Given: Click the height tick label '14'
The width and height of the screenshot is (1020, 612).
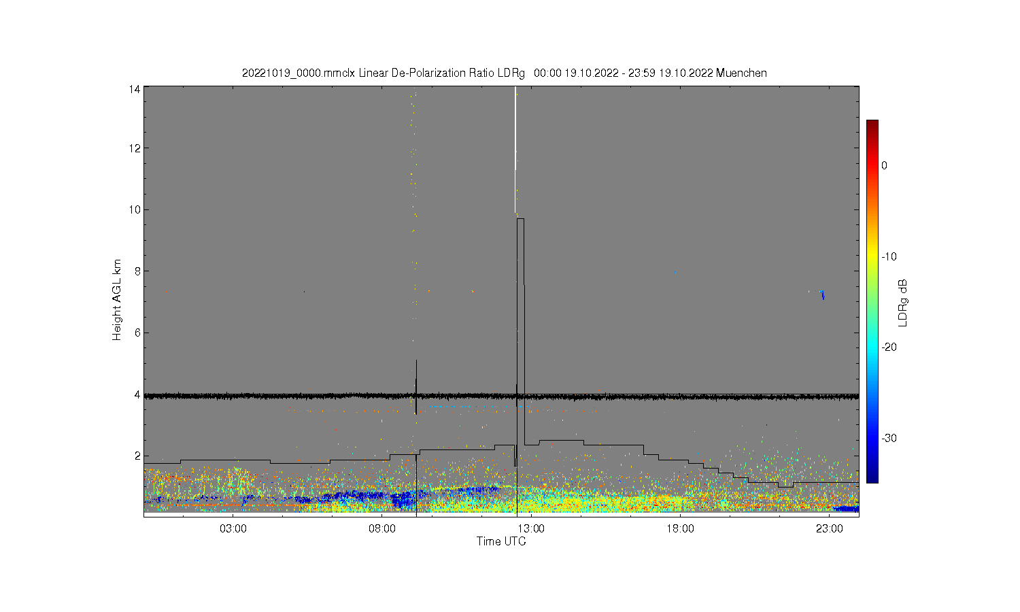Looking at the screenshot, I should 135,89.
